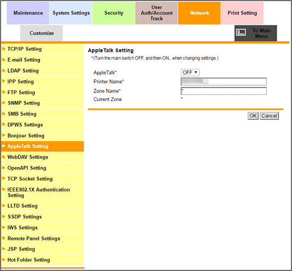The width and height of the screenshot is (292, 271).
Task: Open JSP Setting in sidebar
Action: pos(42,249)
